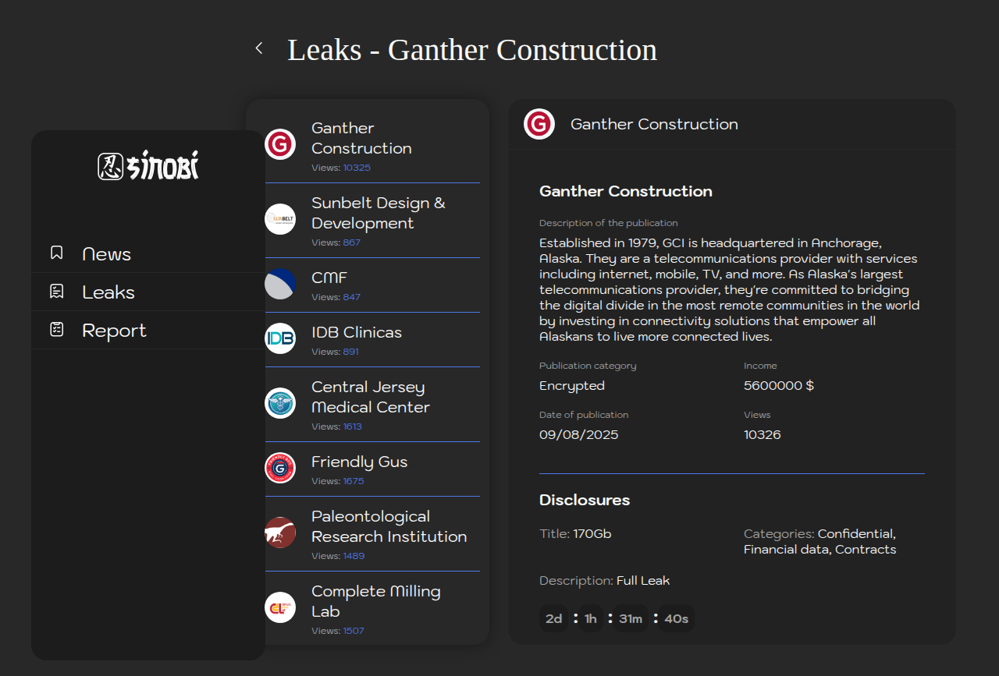Click the countdown timer's days box
This screenshot has width=999, height=676.
click(554, 618)
